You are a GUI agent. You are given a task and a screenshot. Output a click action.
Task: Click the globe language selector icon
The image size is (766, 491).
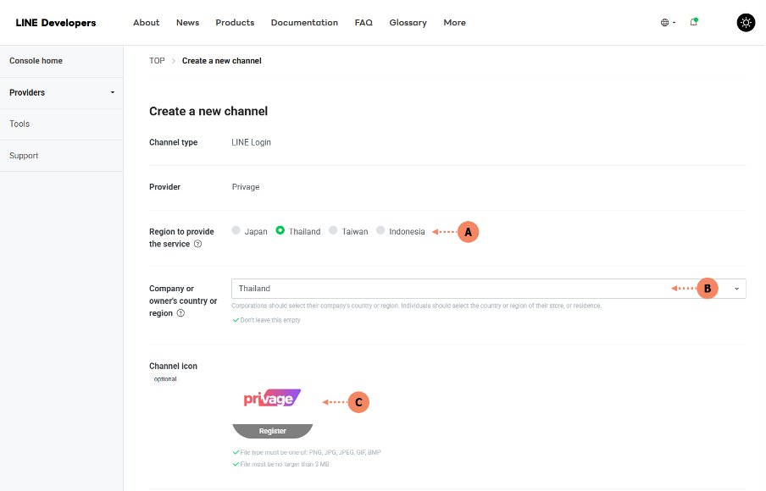point(665,23)
